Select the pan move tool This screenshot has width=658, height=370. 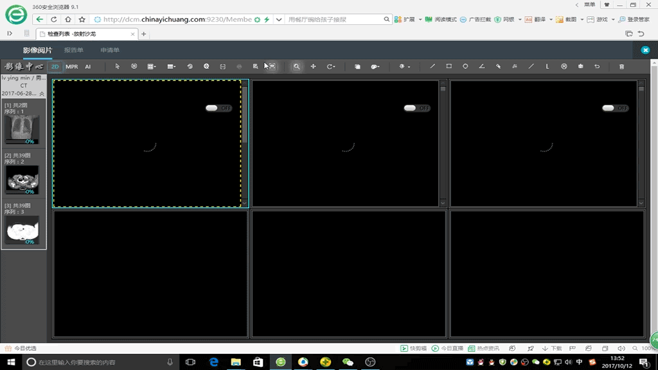point(313,67)
